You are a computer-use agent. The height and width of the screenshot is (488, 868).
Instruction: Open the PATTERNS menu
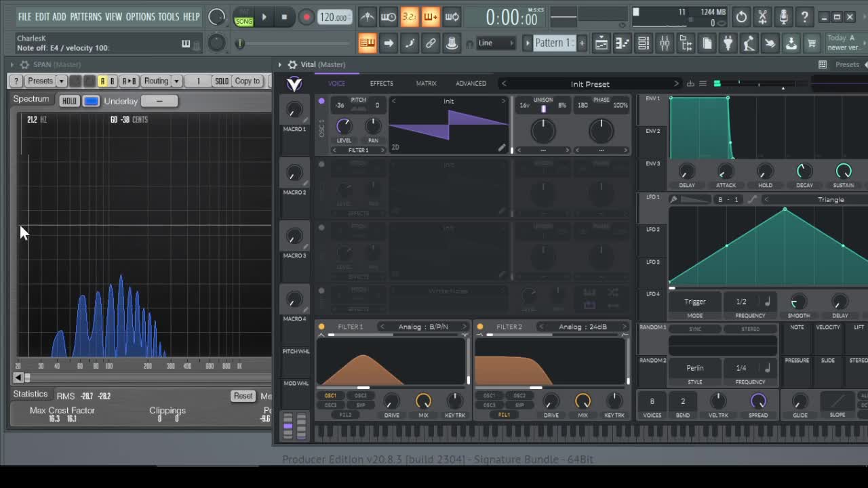(85, 16)
